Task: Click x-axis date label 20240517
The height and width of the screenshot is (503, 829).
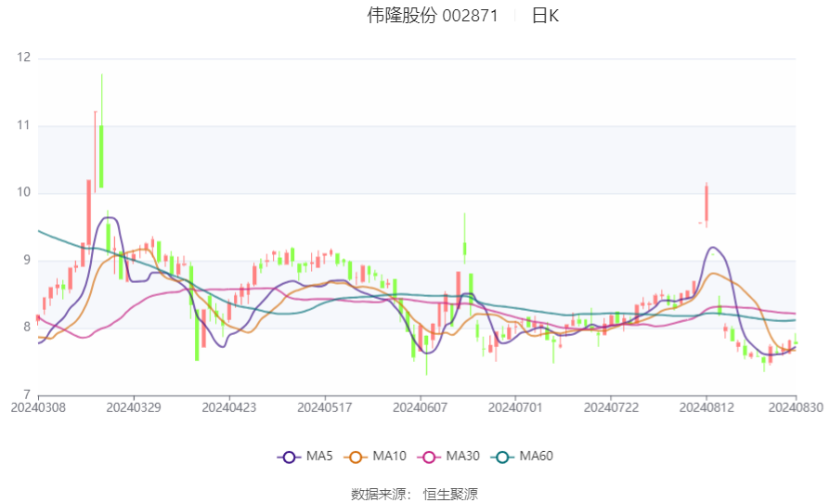Action: 325,408
